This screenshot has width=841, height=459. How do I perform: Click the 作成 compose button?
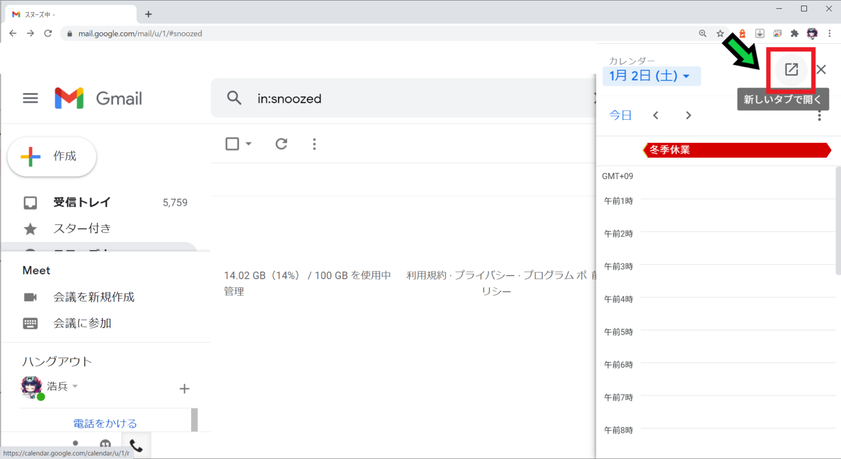pyautogui.click(x=52, y=156)
